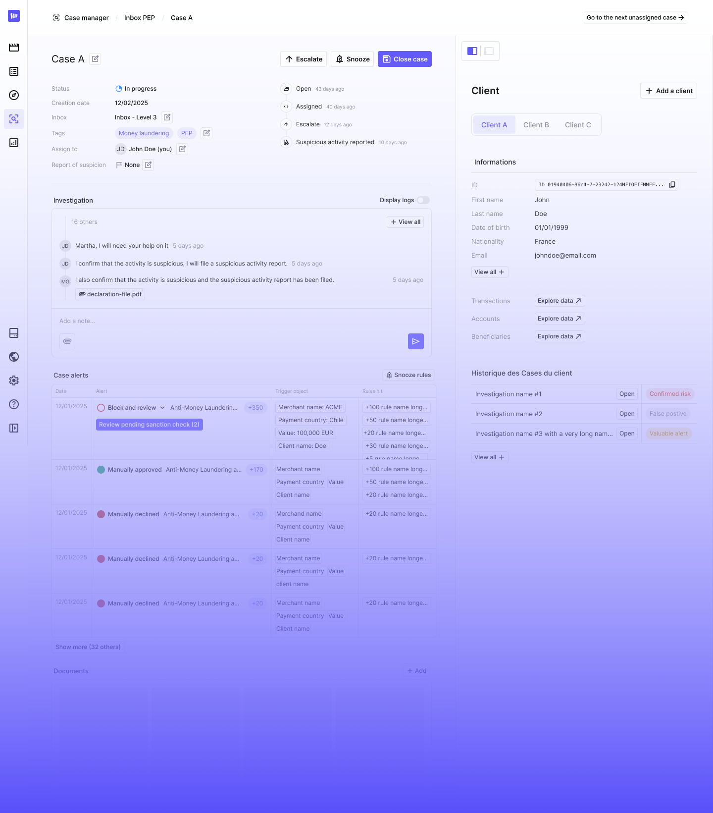713x813 pixels.
Task: Add a document with the Add button
Action: click(417, 671)
